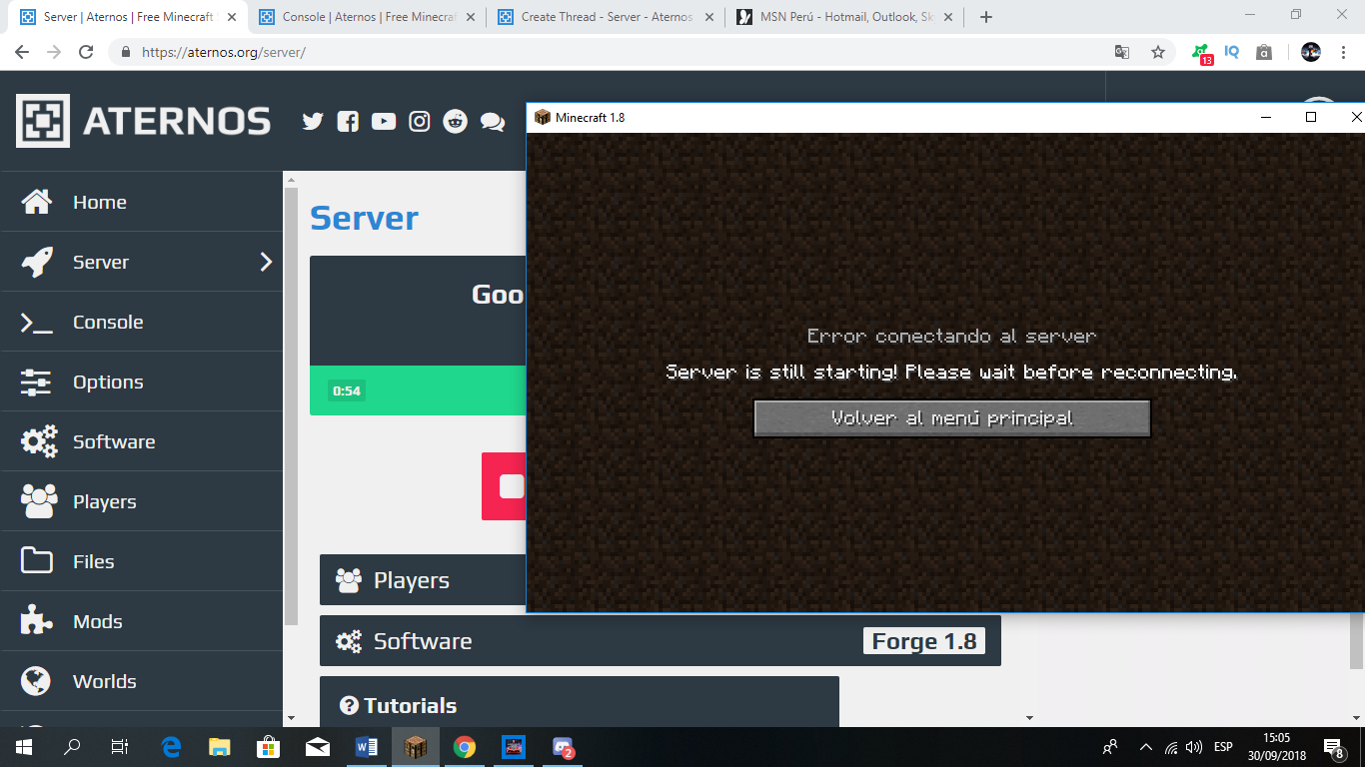Click the Google Translate icon in address bar

(1122, 52)
